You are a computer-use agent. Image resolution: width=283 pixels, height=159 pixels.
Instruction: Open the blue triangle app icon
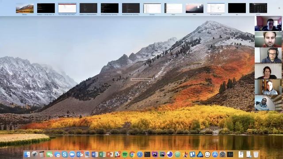tap(200, 155)
